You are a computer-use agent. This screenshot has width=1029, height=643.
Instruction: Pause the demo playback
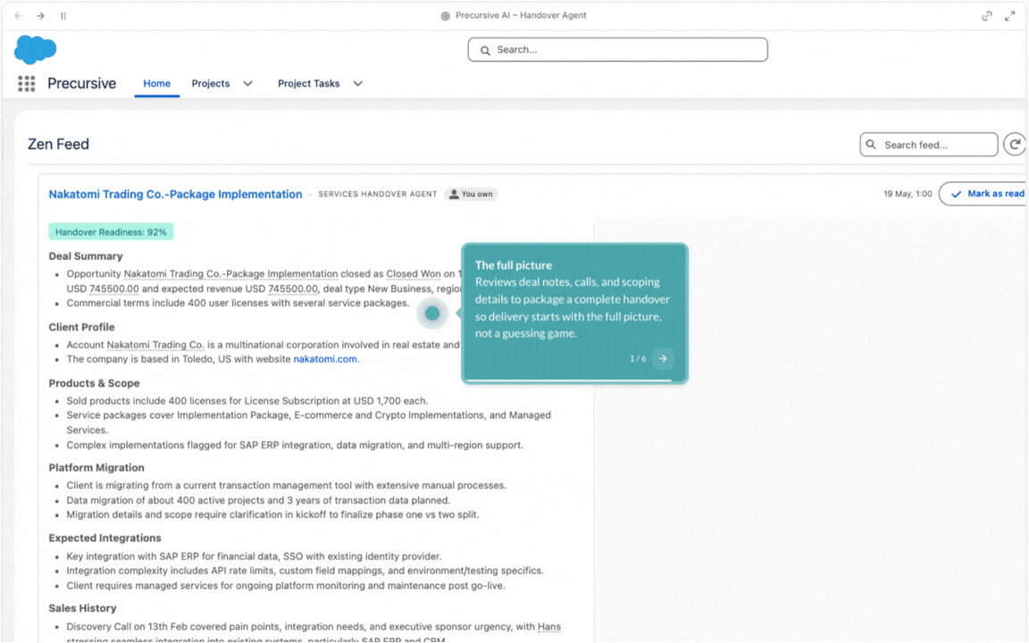pos(63,16)
